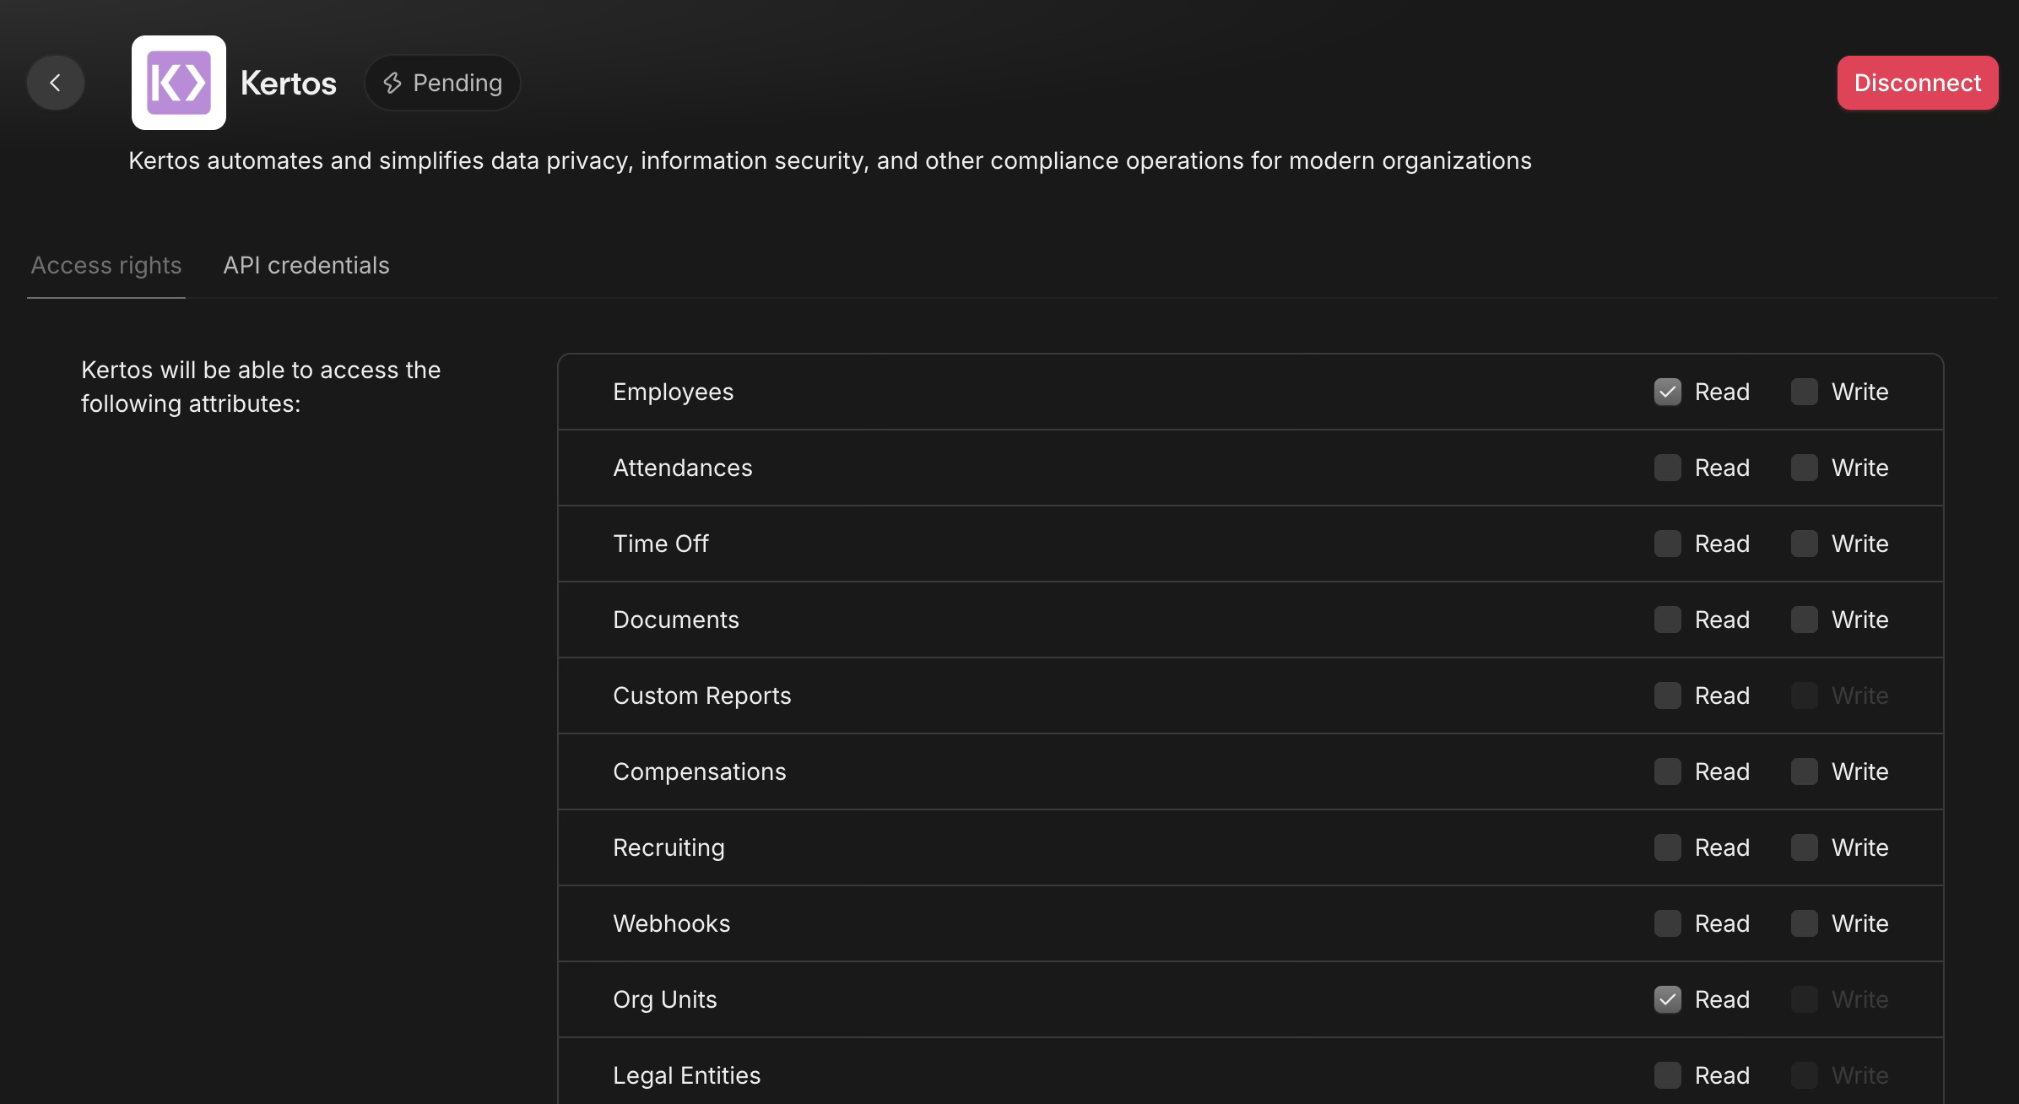The image size is (2019, 1104).
Task: Enable Read access for Attendances
Action: click(x=1668, y=468)
